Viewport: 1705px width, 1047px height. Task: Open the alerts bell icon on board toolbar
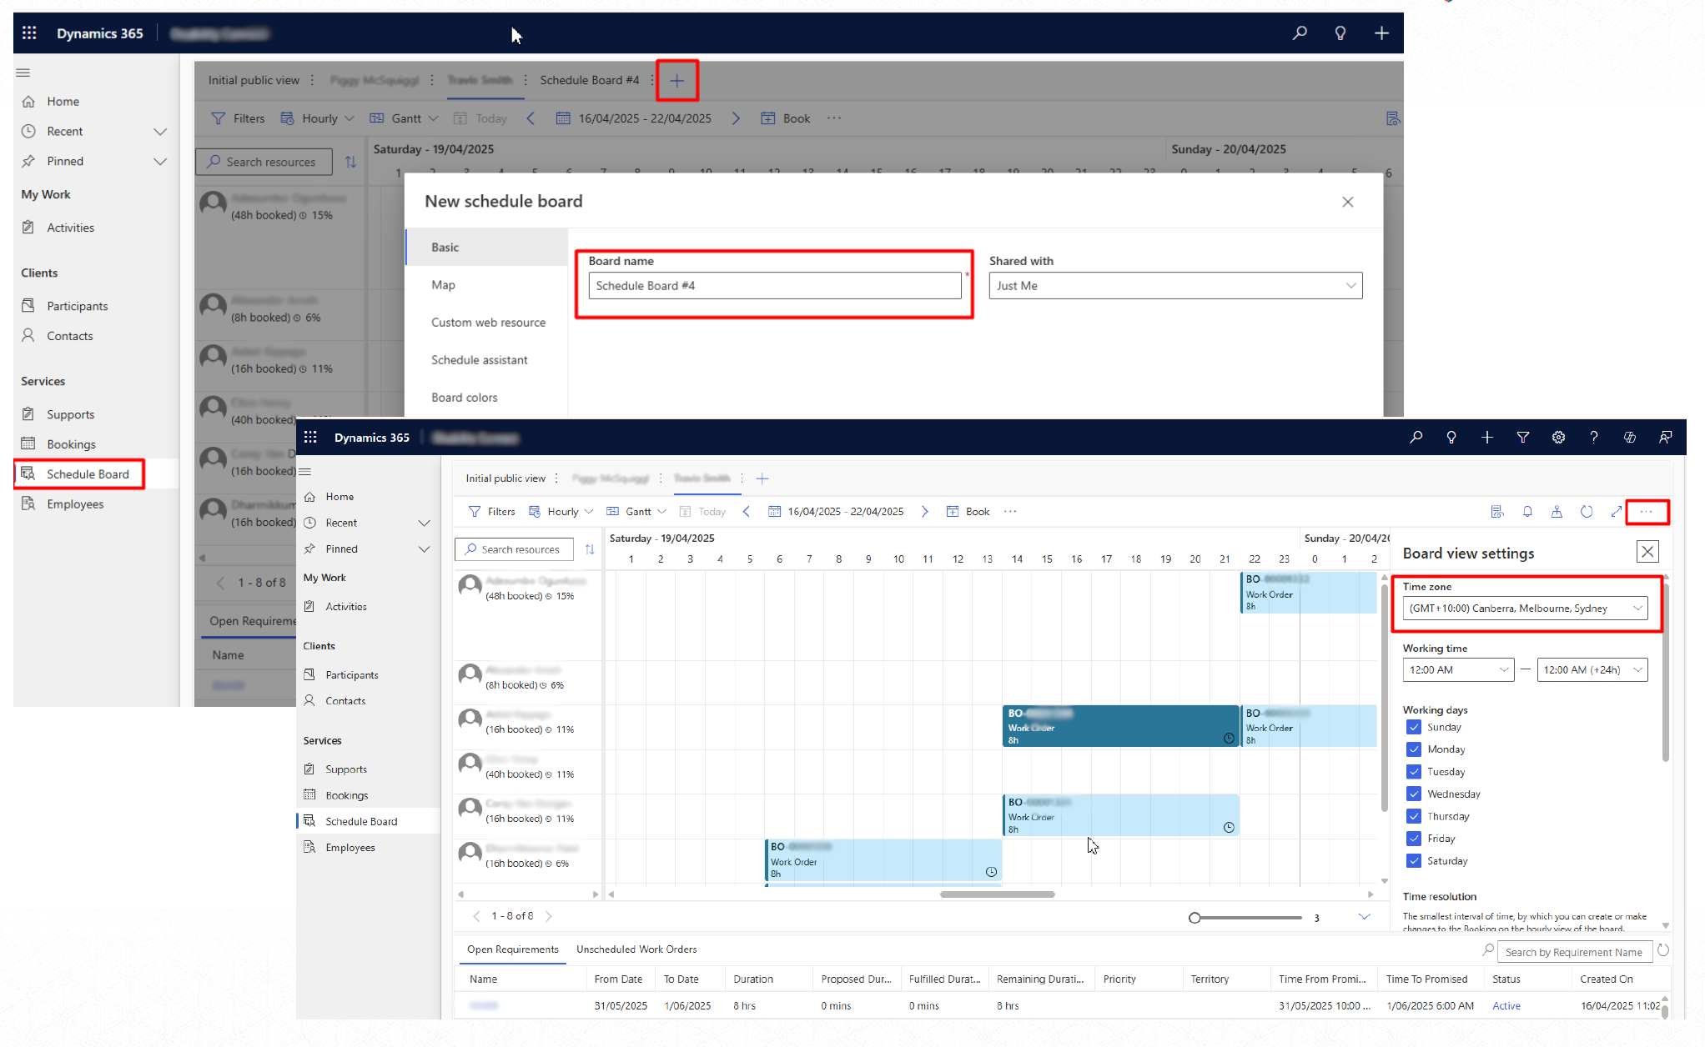tap(1527, 512)
